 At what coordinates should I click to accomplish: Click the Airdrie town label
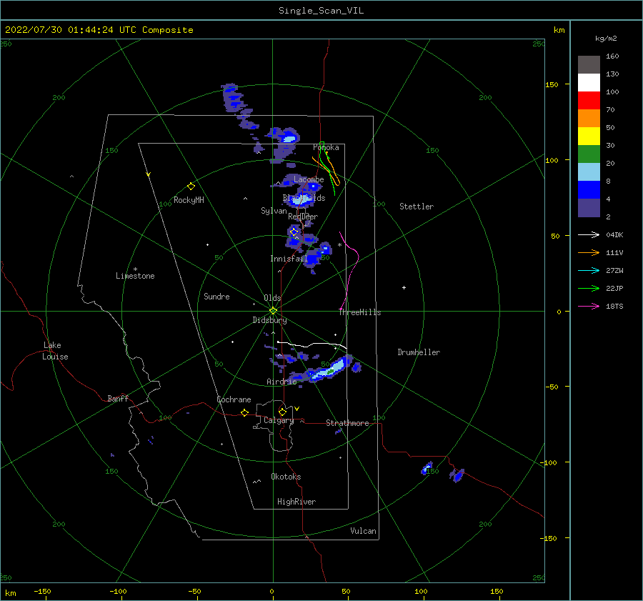281,382
